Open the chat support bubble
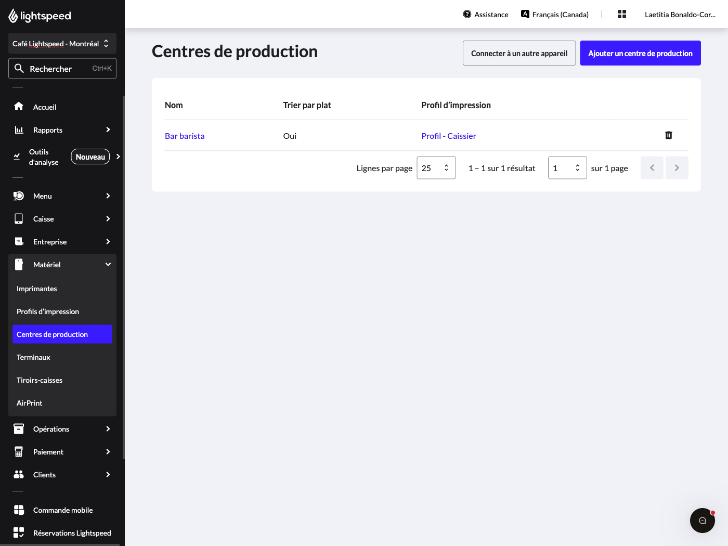 (703, 521)
